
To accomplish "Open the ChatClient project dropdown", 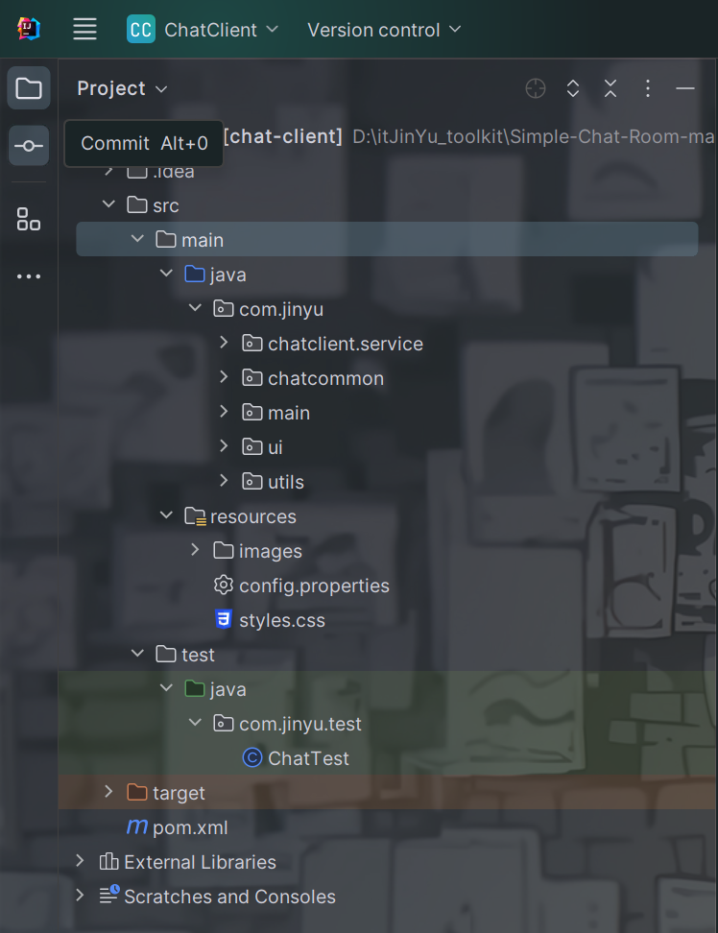I will pos(203,30).
